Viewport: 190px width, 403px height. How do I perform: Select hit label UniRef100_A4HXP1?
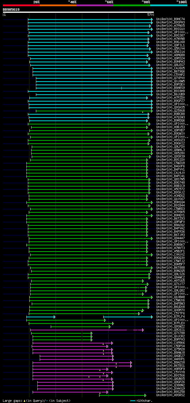click(170, 359)
